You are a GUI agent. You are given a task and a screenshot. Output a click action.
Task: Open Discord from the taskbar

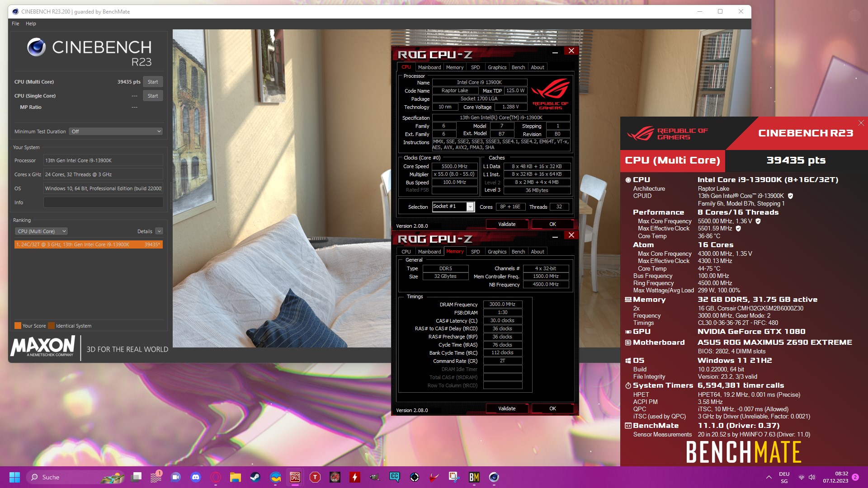[x=196, y=477]
